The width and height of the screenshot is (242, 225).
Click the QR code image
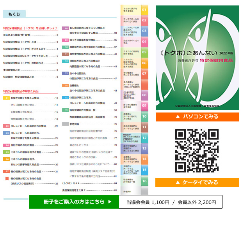pyautogui.click(x=197, y=151)
